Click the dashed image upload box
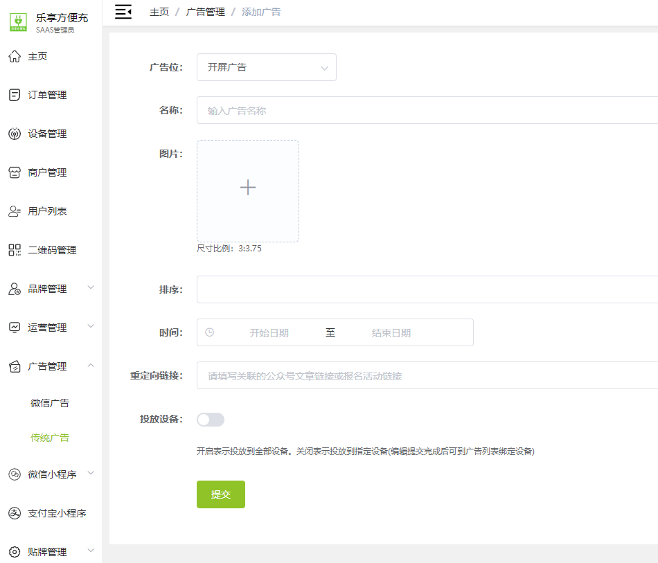 pyautogui.click(x=248, y=191)
